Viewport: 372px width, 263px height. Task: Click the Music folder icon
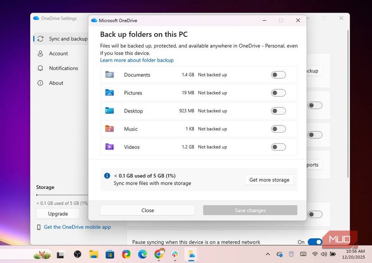pyautogui.click(x=110, y=129)
